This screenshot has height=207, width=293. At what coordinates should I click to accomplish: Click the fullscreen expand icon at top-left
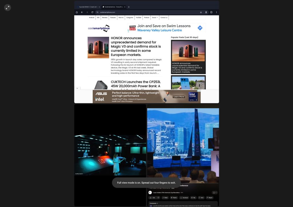pyautogui.click(x=8, y=8)
